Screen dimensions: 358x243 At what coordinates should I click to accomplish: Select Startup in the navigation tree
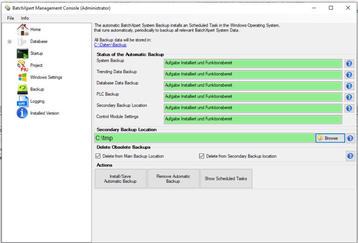[x=37, y=54]
